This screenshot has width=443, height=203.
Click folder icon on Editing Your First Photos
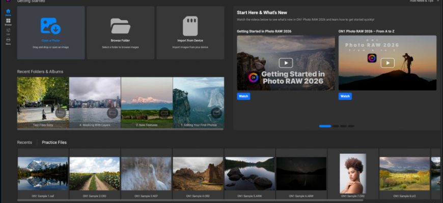(x=216, y=113)
